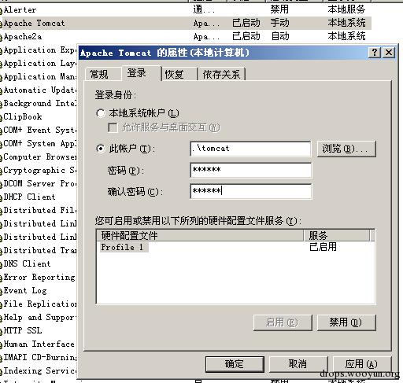The width and height of the screenshot is (403, 383).
Task: Click the account name field containing .\tomcat
Action: click(x=251, y=149)
